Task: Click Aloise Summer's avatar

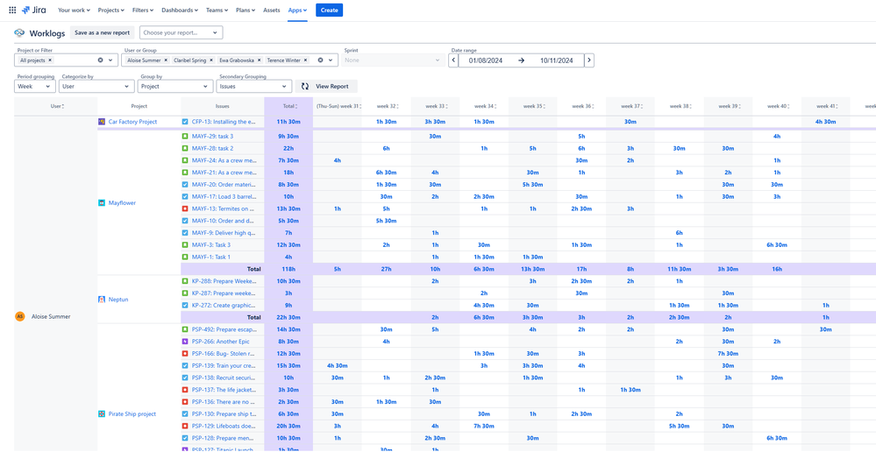Action: tap(20, 316)
